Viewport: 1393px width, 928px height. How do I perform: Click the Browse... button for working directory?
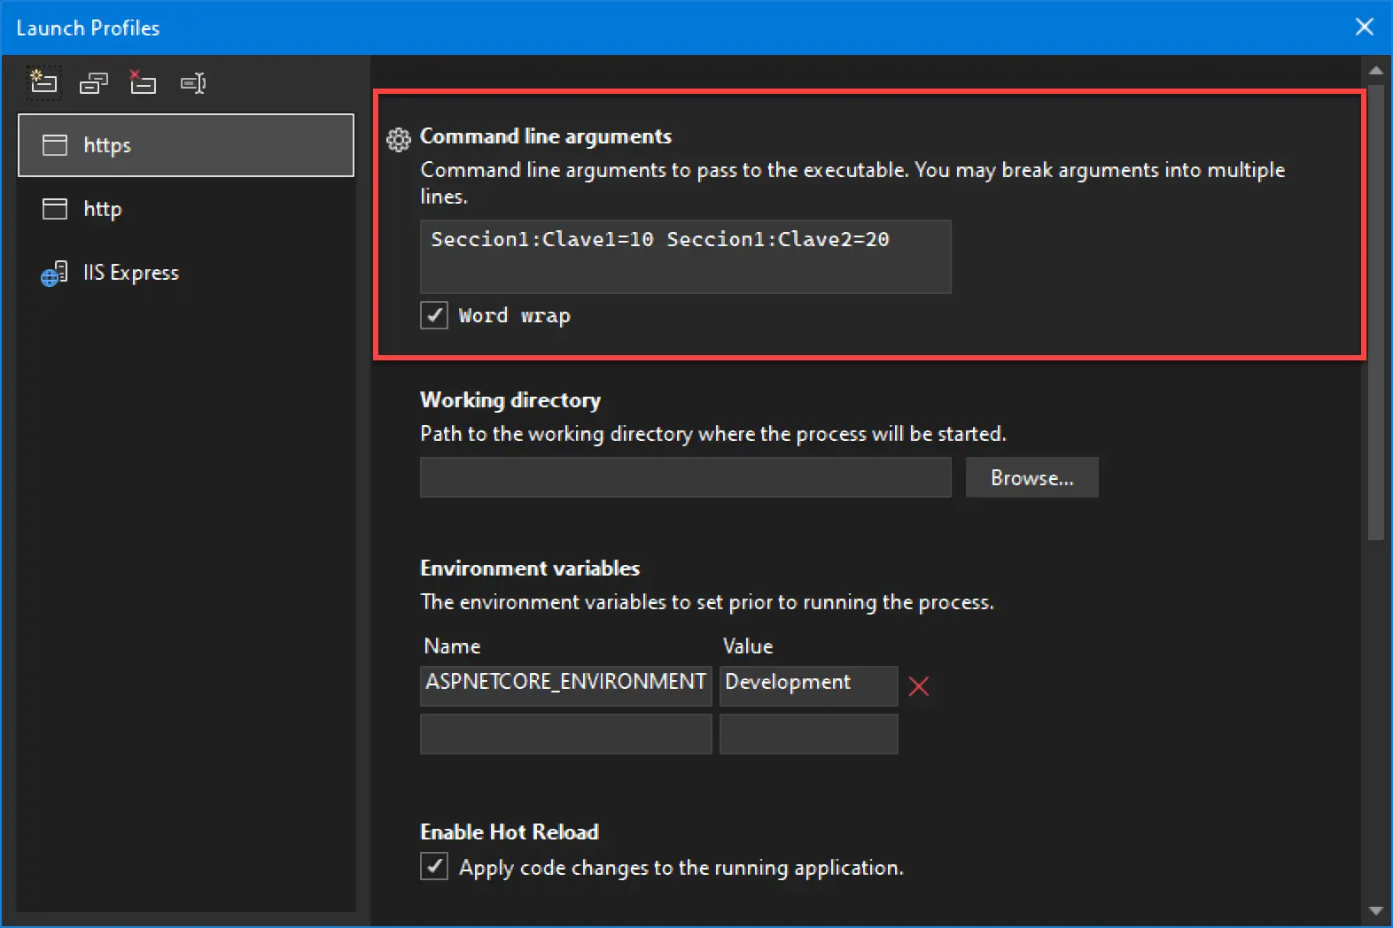tap(1031, 478)
